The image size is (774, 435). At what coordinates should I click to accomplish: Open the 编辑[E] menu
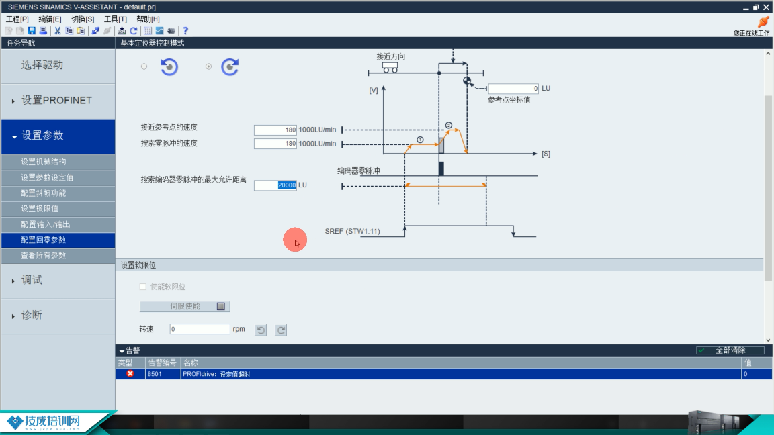[x=50, y=19]
